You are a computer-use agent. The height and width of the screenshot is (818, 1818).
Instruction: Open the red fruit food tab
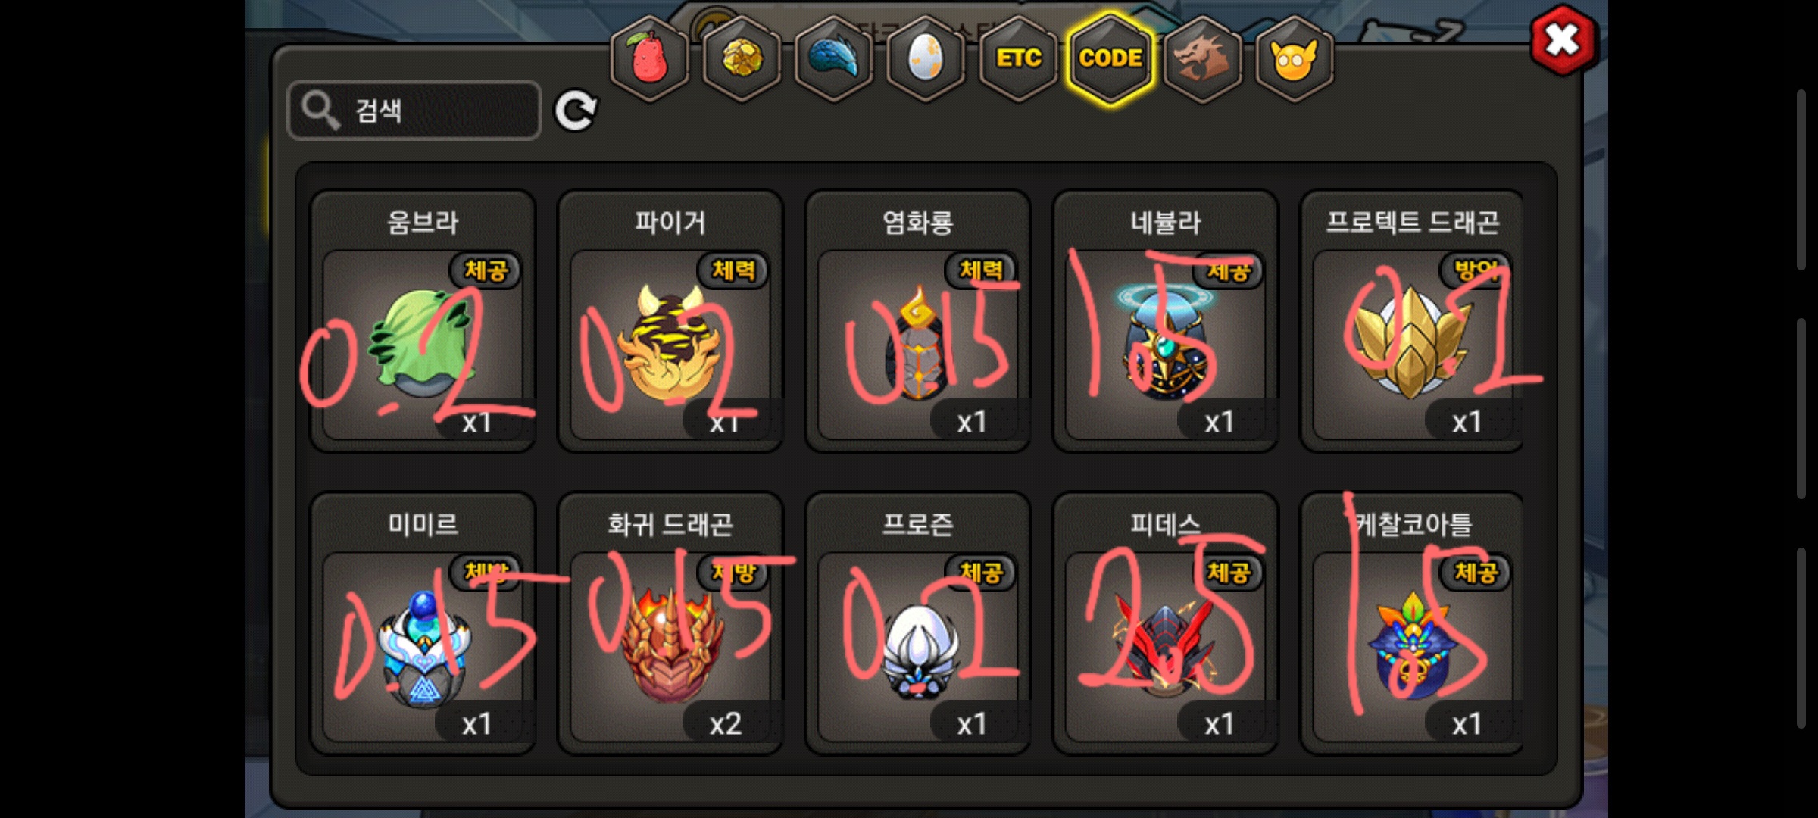(x=649, y=59)
